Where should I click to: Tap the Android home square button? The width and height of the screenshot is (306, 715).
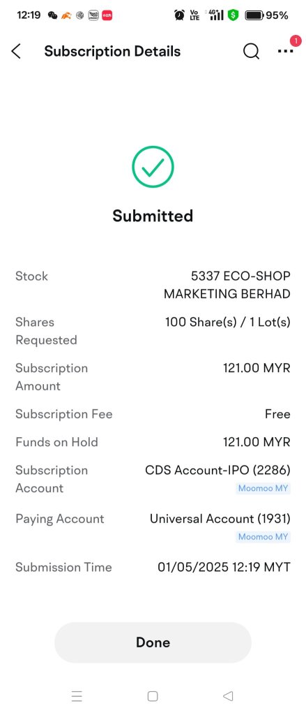[153, 696]
